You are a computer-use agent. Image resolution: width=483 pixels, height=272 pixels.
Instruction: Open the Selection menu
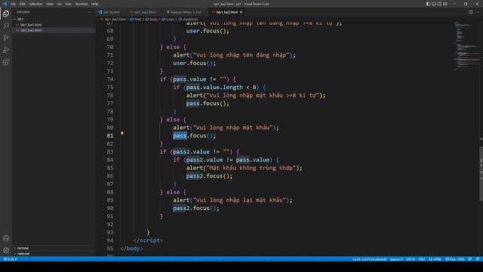click(x=35, y=4)
